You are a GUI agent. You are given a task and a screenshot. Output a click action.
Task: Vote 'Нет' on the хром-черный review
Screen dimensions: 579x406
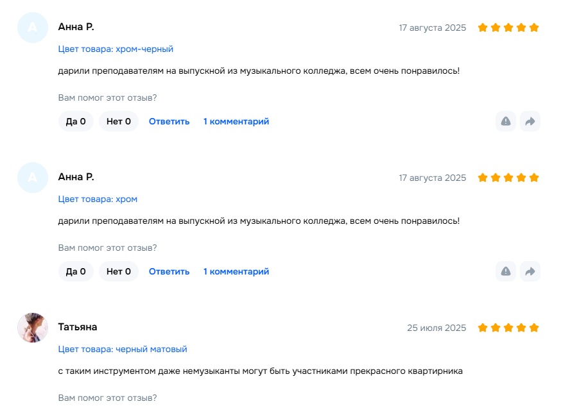119,121
